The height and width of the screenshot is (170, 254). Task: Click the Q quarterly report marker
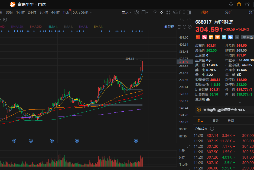(31, 141)
